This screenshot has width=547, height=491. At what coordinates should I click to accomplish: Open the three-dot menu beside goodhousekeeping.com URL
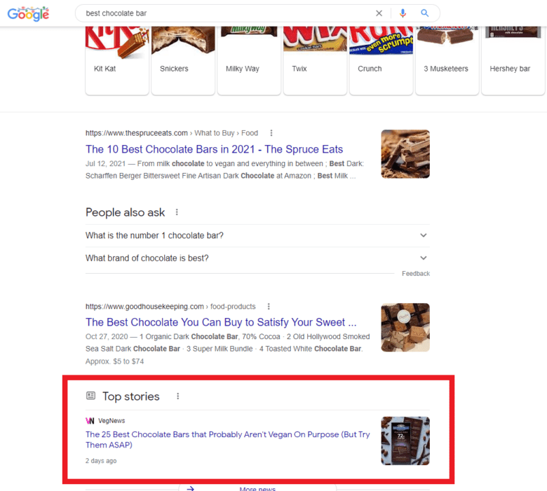point(269,306)
